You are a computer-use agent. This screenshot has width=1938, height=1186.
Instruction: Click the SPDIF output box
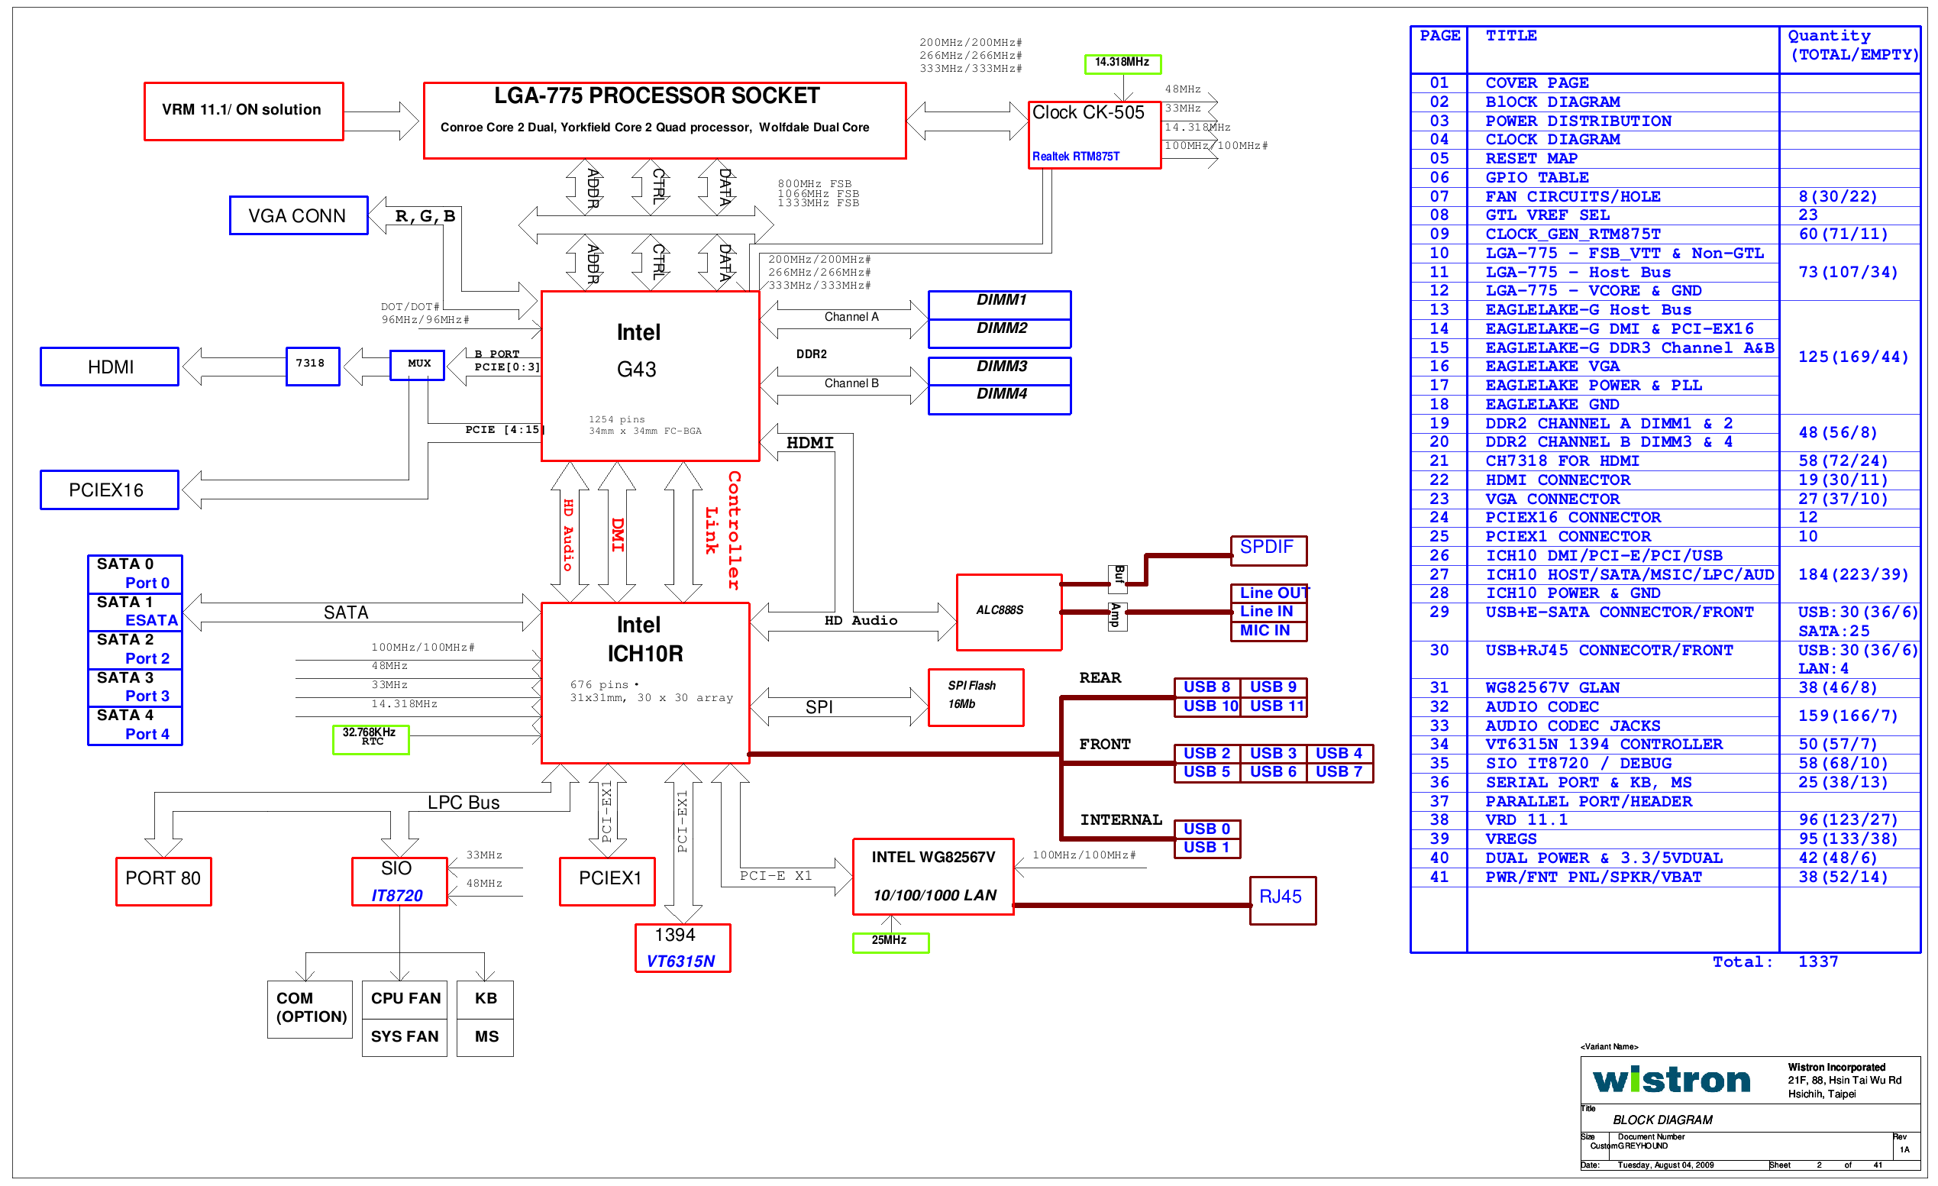[x=1268, y=551]
